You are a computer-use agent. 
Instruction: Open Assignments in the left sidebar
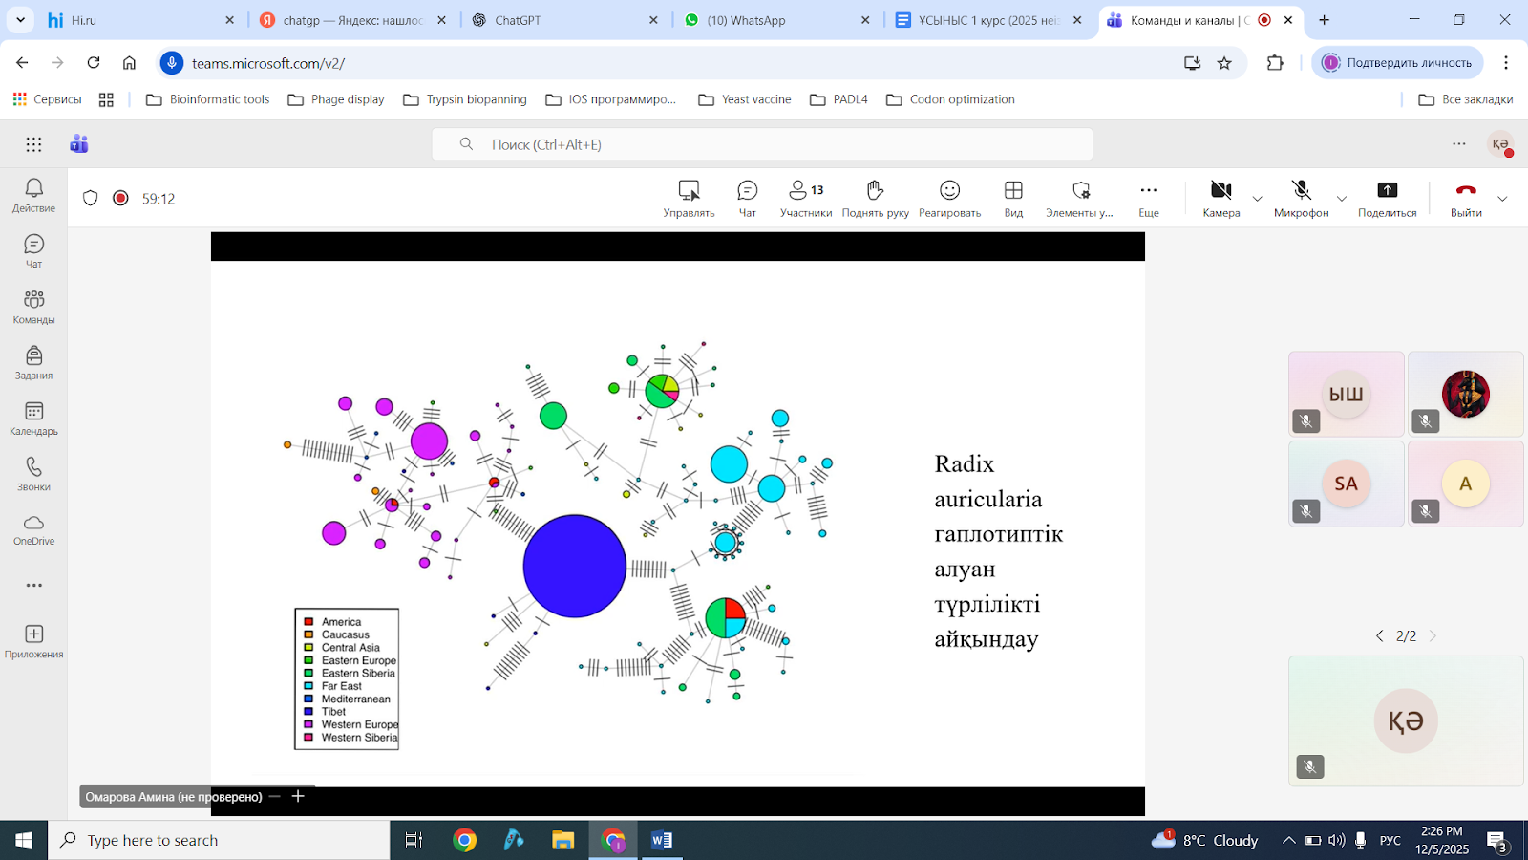pyautogui.click(x=33, y=363)
